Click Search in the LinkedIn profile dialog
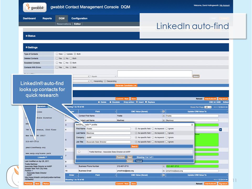The image size is (252, 189). 134,146
